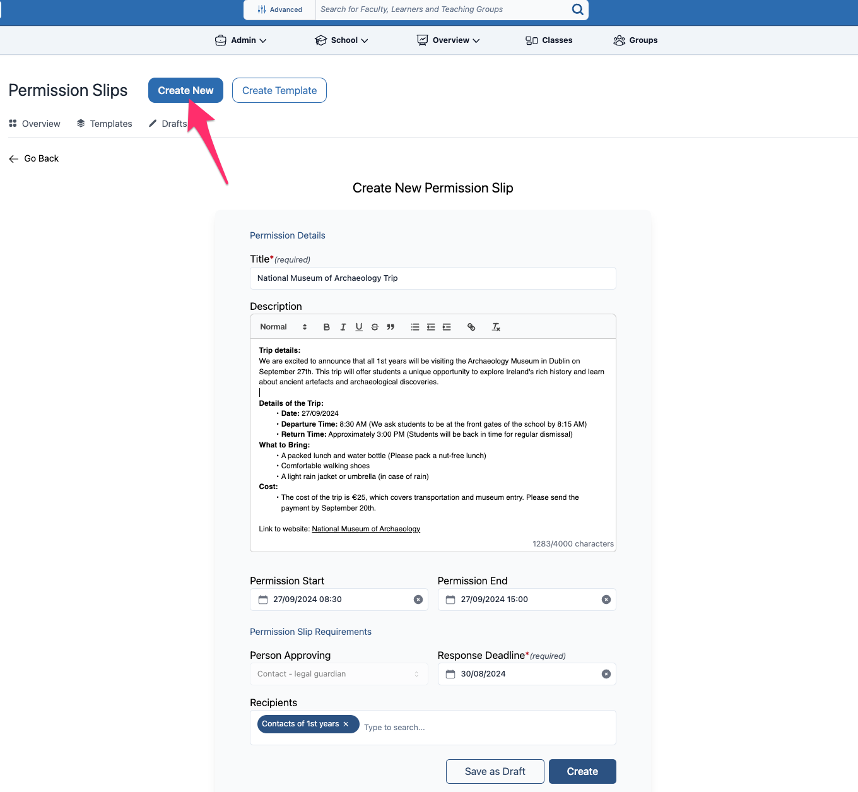858x792 pixels.
Task: Insert a hyperlink using the link icon
Action: [471, 327]
